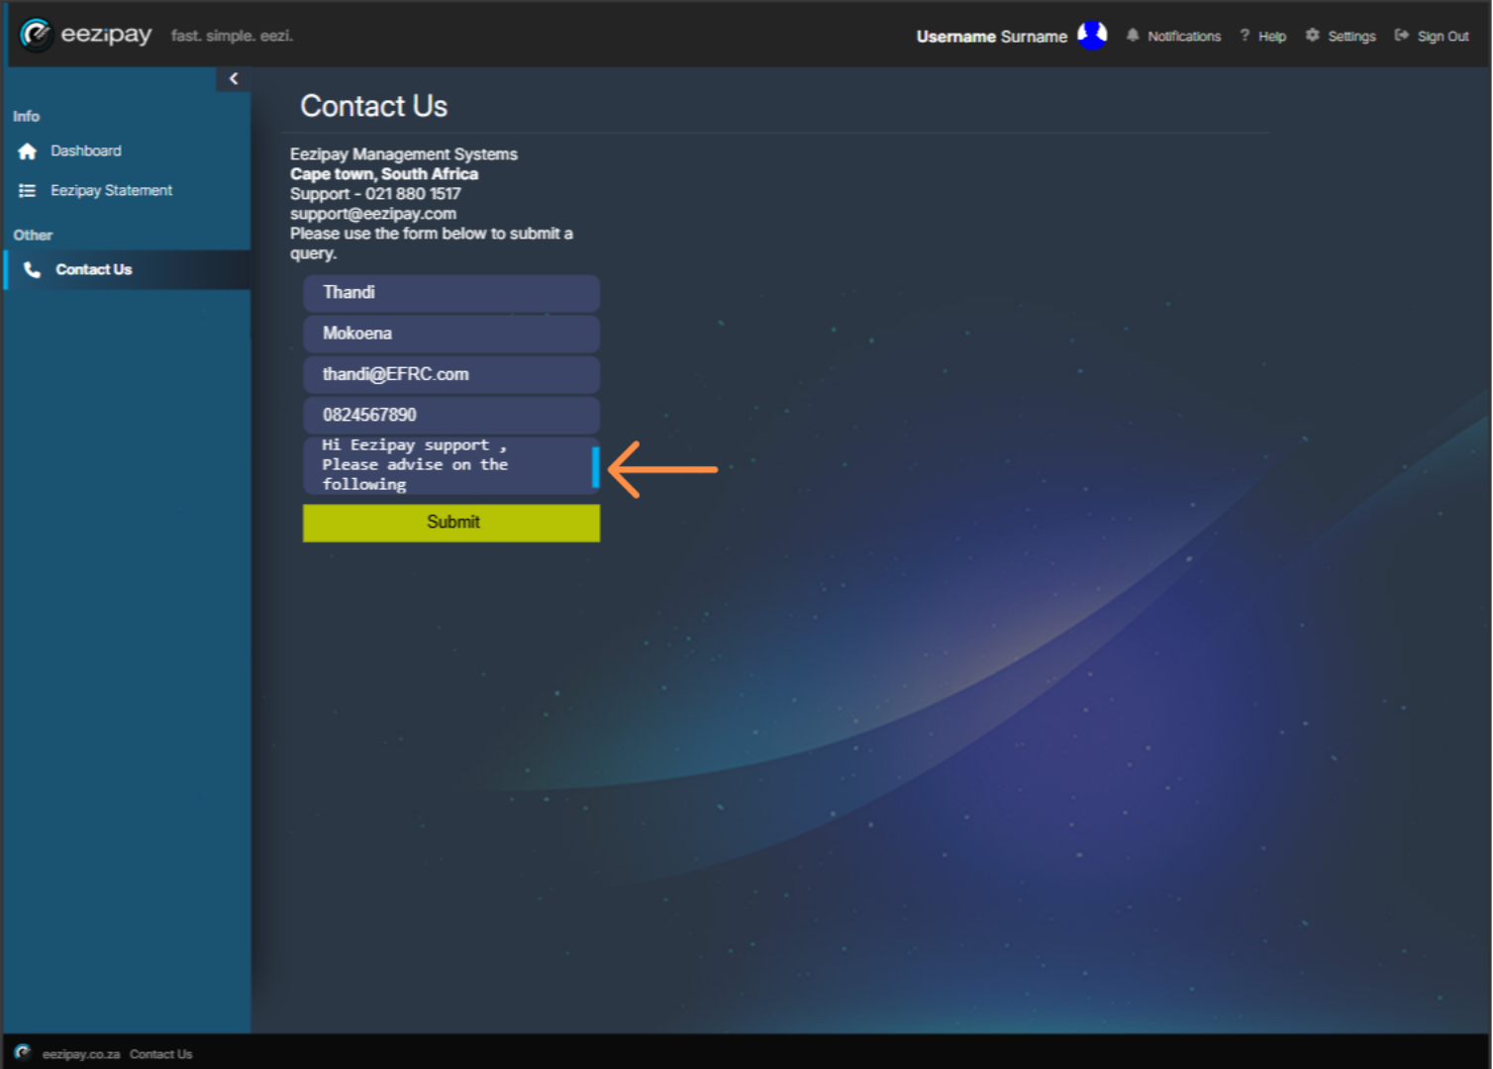Collapse the sidebar with the chevron
Viewport: 1493px width, 1069px height.
coord(234,79)
